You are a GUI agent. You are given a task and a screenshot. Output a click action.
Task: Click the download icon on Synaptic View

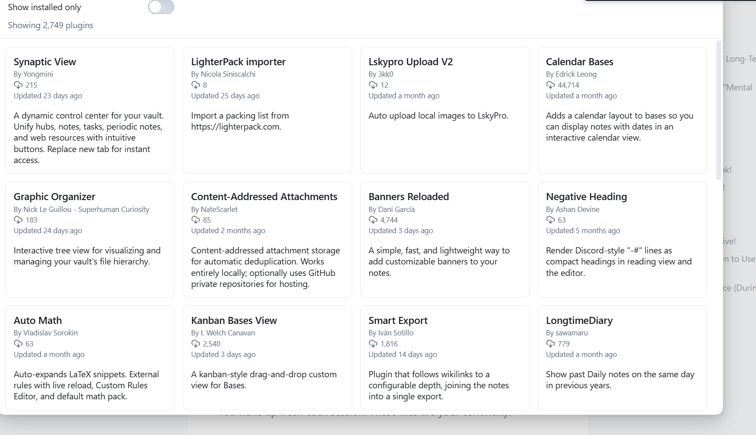18,85
